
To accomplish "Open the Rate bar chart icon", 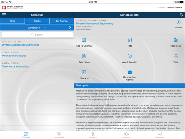I will click(x=130, y=40).
